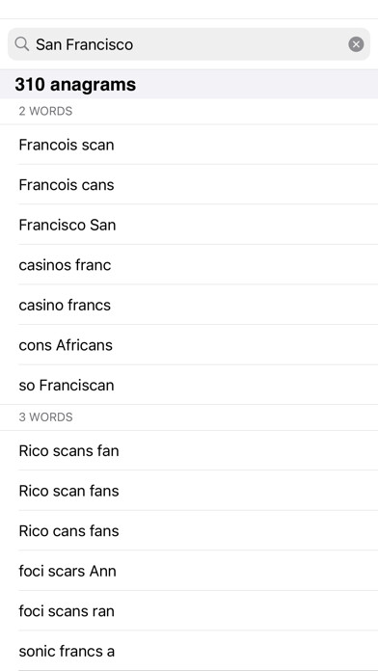Clear the search field with the X icon
This screenshot has width=378, height=671.
356,44
